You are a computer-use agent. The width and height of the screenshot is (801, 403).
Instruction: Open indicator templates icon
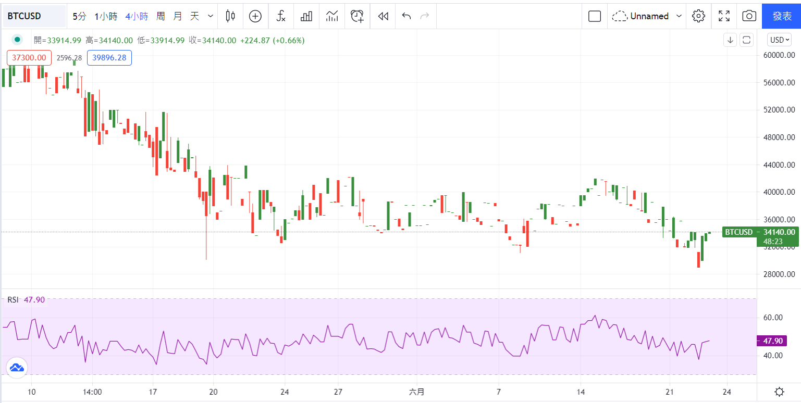332,16
